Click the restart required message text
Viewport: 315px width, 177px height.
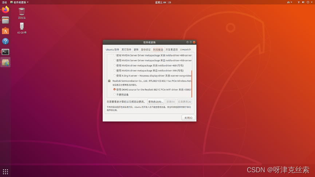tap(126, 102)
